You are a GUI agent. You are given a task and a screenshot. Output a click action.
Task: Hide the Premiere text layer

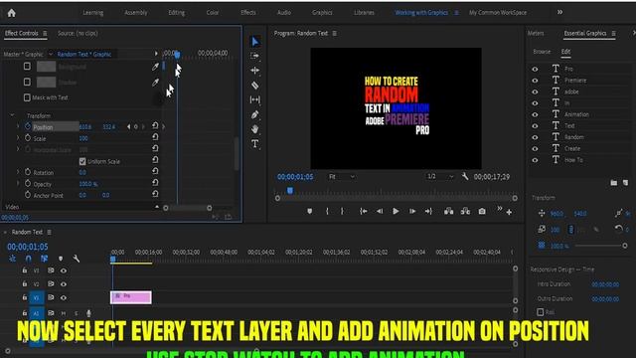click(535, 81)
